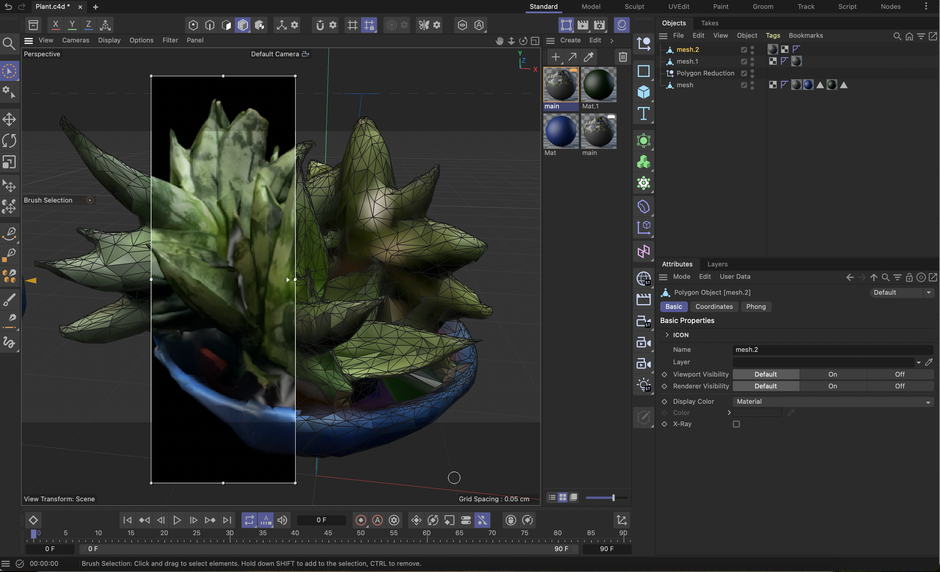This screenshot has width=940, height=572.
Task: Click the Text tool icon in the right panel
Action: (x=644, y=113)
